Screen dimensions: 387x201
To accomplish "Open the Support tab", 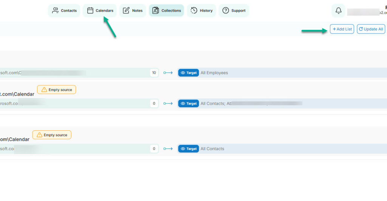I will click(x=234, y=11).
